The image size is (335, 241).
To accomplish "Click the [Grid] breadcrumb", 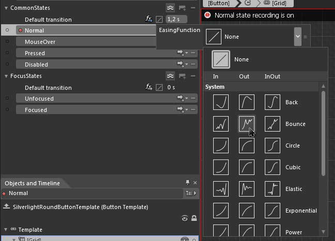I will [279, 3].
